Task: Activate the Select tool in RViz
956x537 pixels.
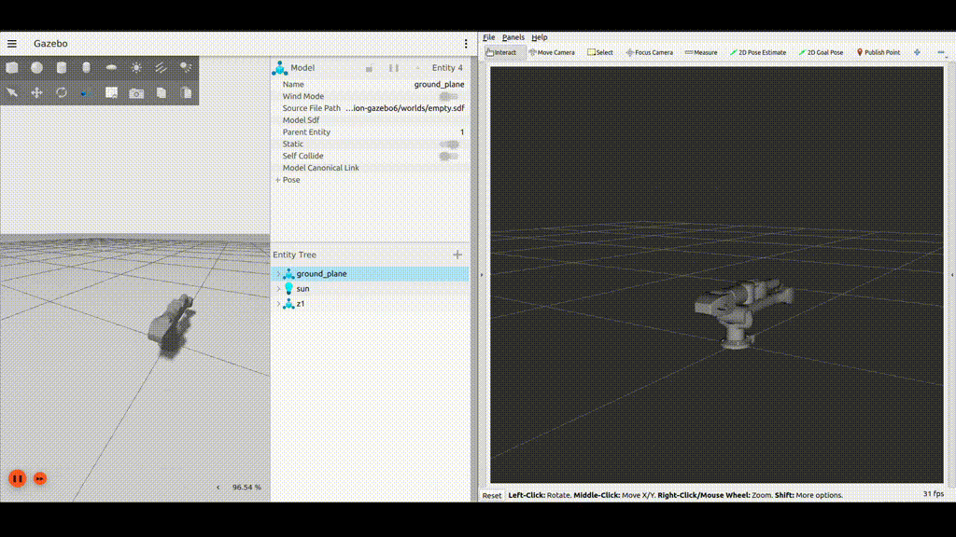Action: pos(600,52)
